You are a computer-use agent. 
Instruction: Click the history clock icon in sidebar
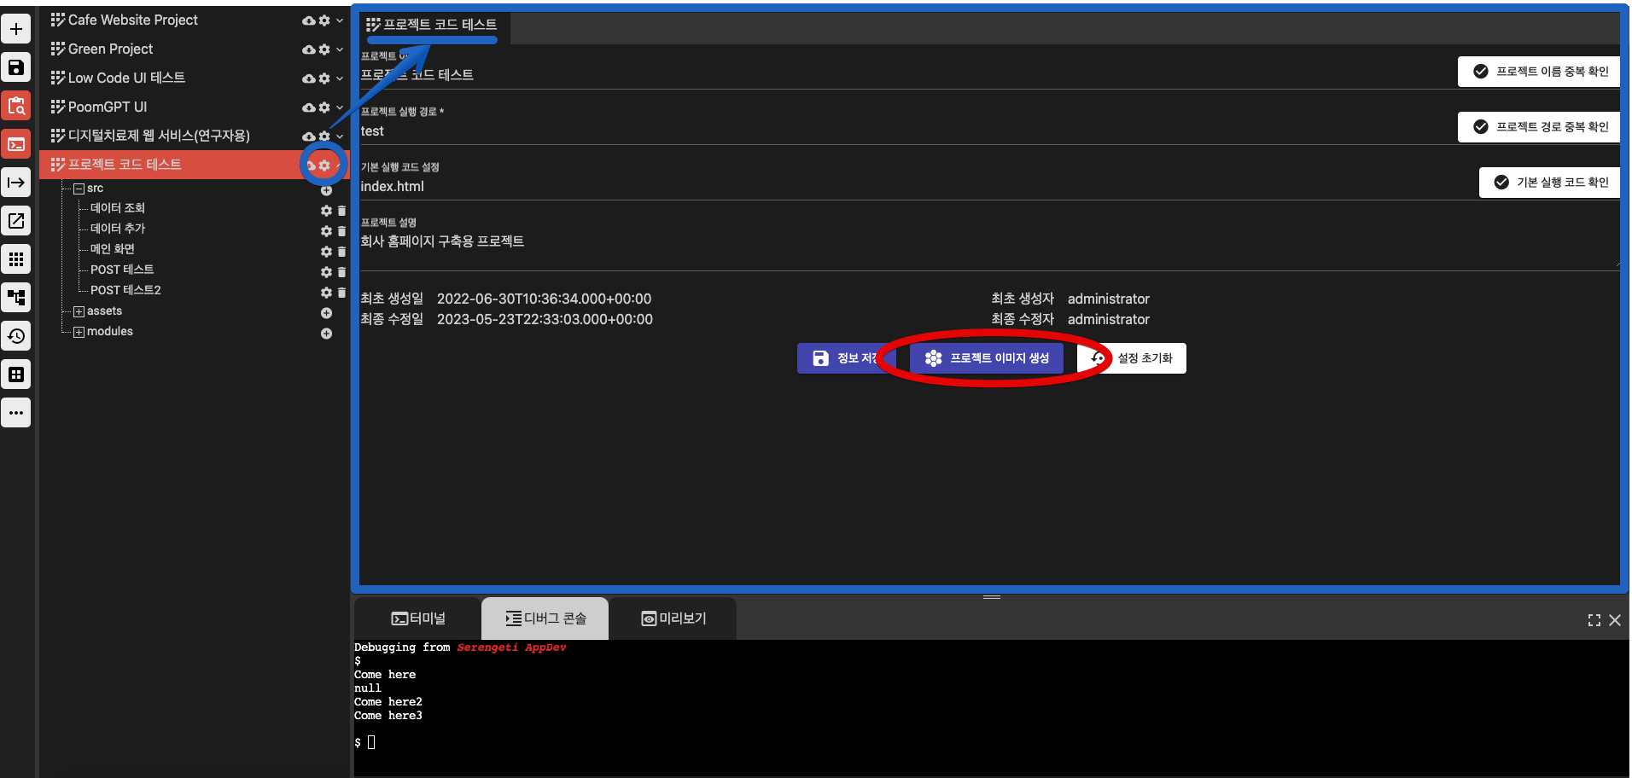coord(16,336)
